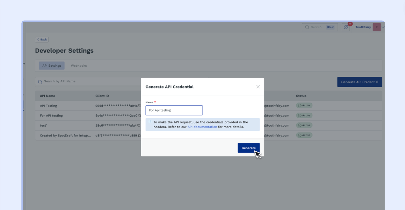The width and height of the screenshot is (405, 210).
Task: Copy the test' client ID
Action: [x=139, y=126]
